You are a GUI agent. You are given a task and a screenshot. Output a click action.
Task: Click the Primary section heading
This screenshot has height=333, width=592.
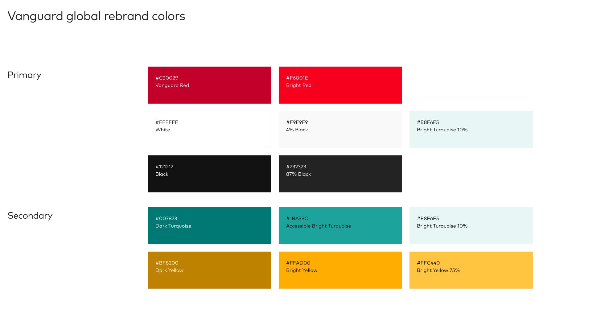[24, 75]
